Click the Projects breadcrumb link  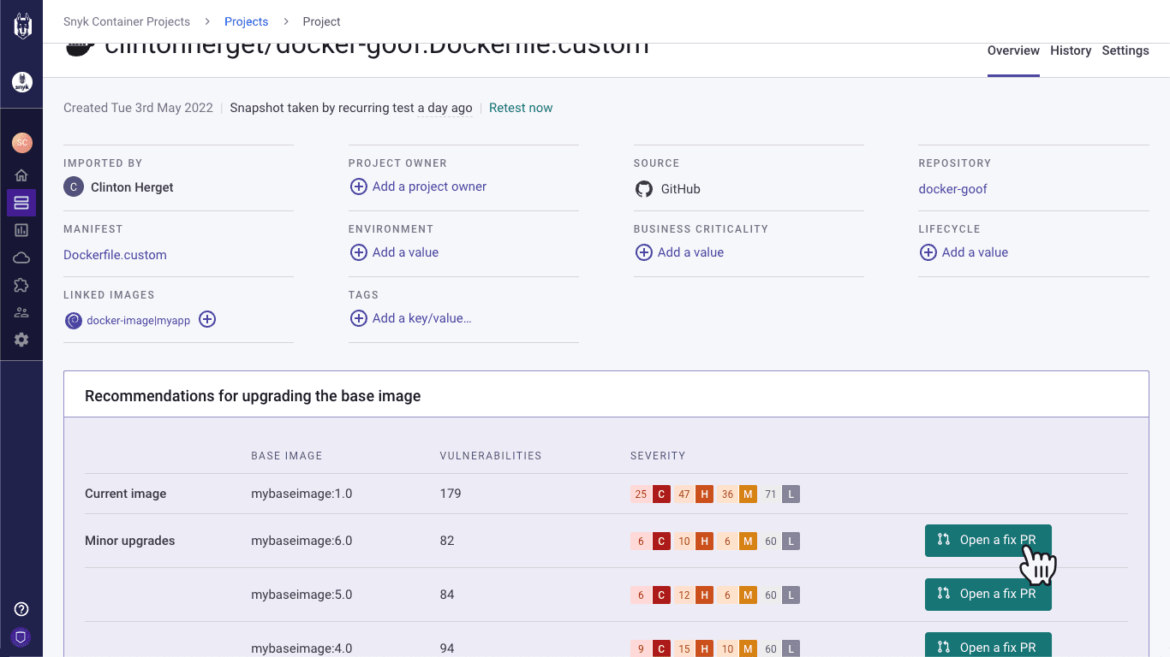click(246, 21)
